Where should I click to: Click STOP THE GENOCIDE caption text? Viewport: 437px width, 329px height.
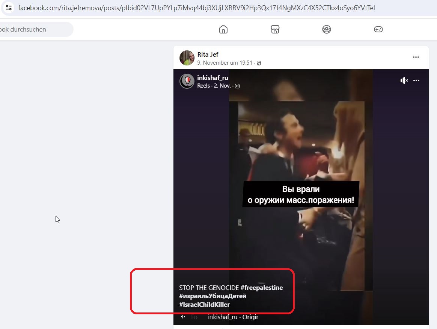coord(209,288)
